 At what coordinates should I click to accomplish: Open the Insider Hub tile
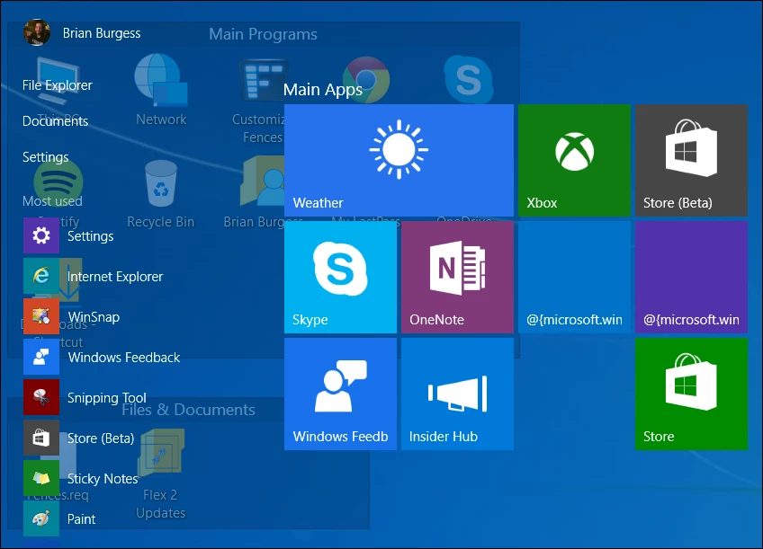[457, 394]
